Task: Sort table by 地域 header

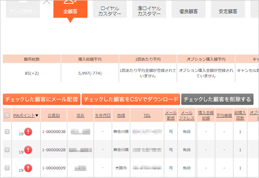Action: pos(121,115)
